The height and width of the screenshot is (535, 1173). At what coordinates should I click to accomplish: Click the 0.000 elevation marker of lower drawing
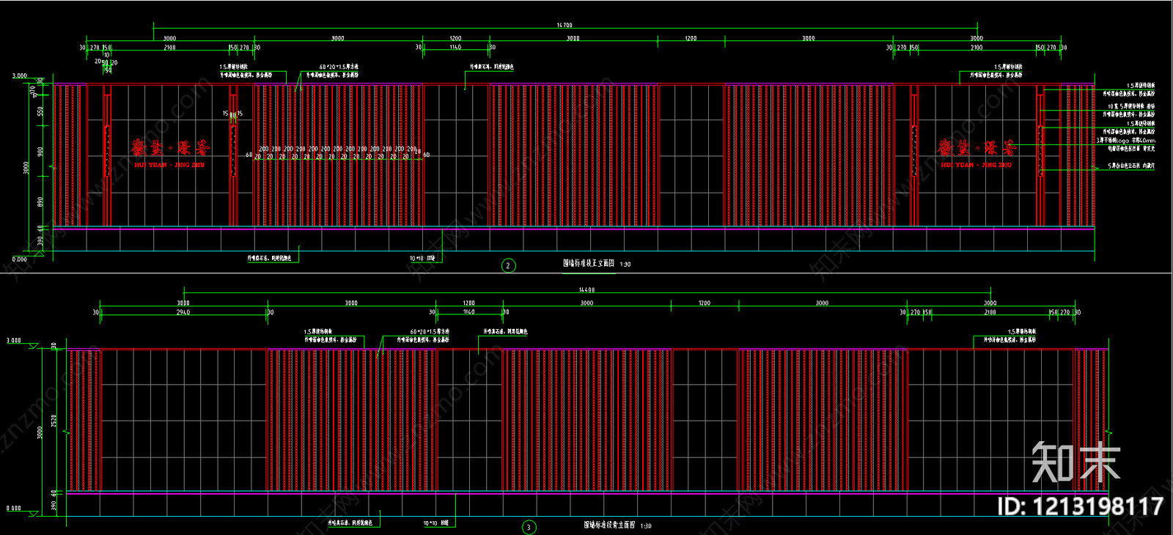(x=14, y=509)
